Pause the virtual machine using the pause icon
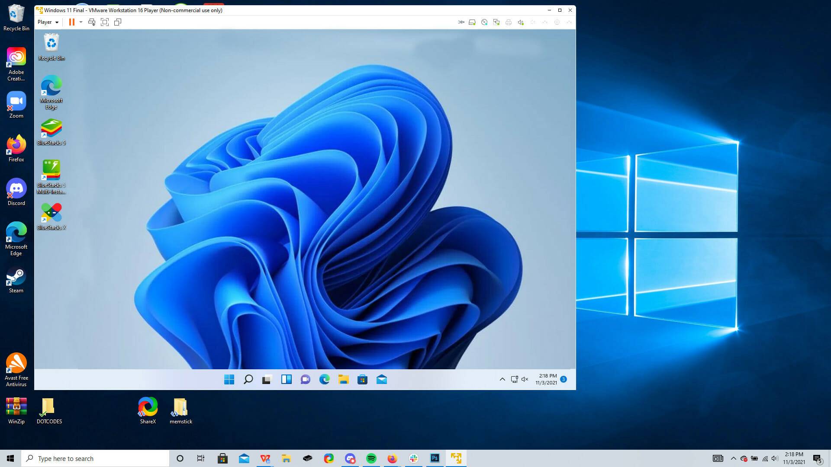Viewport: 831px width, 467px height. [71, 22]
